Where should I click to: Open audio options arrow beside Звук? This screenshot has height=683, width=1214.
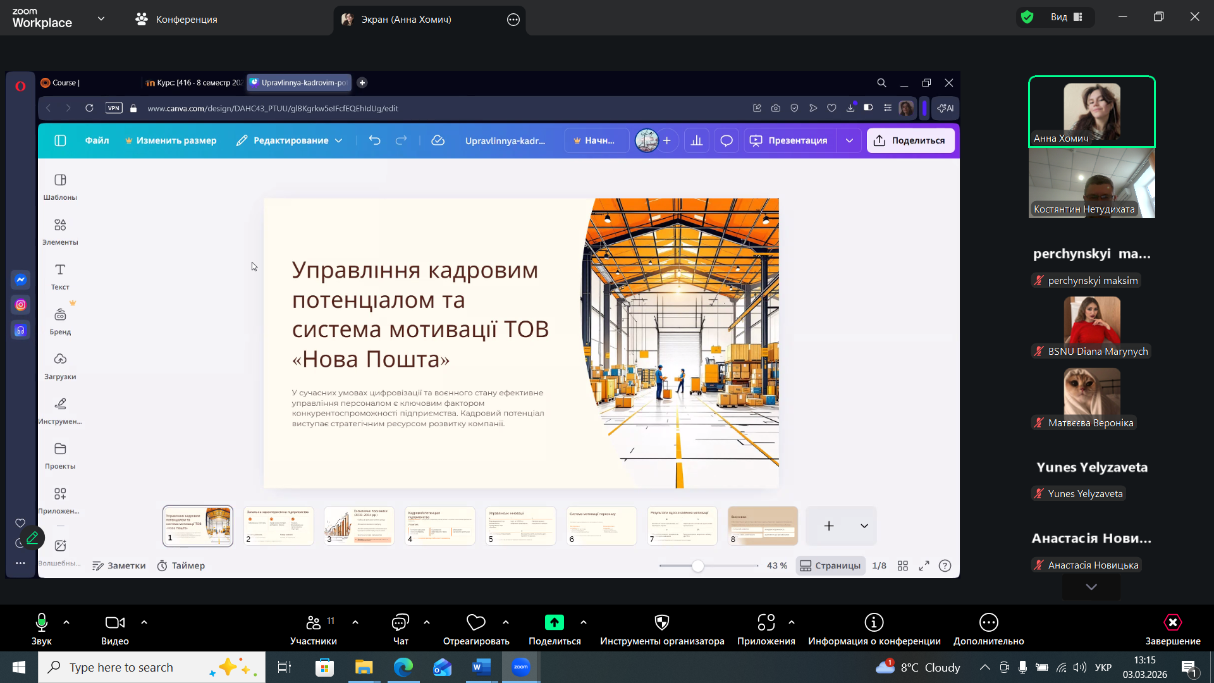point(66,622)
